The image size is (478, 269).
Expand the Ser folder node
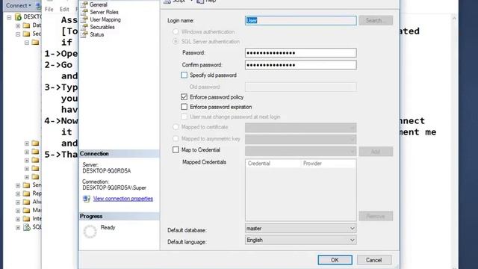(x=18, y=185)
